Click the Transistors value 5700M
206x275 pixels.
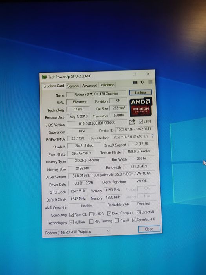(118, 115)
